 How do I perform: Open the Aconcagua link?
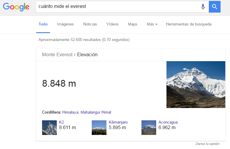[168, 122]
